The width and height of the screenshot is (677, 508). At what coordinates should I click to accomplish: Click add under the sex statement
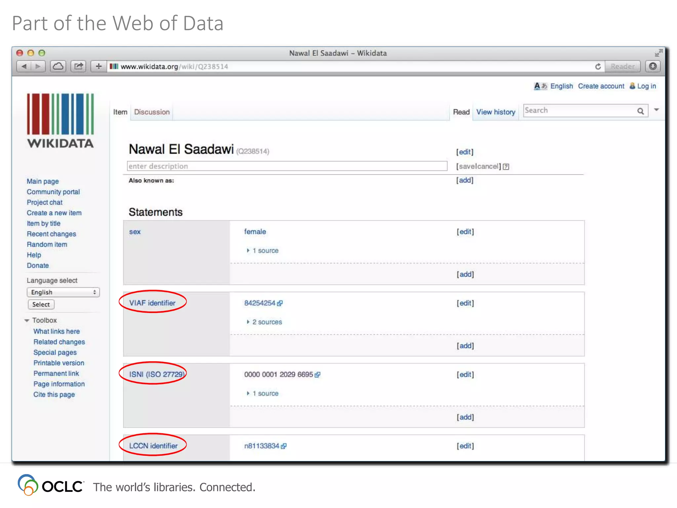pos(465,275)
